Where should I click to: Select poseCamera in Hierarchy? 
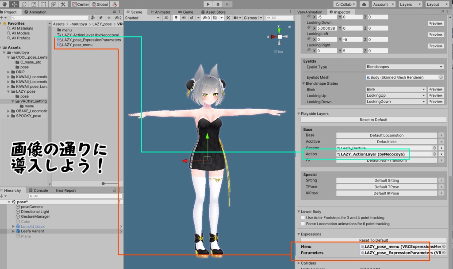point(31,207)
